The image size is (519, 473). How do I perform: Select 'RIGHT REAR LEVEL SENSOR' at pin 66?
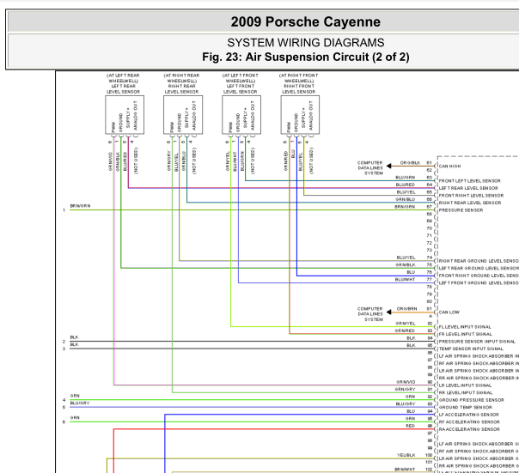[x=470, y=203]
